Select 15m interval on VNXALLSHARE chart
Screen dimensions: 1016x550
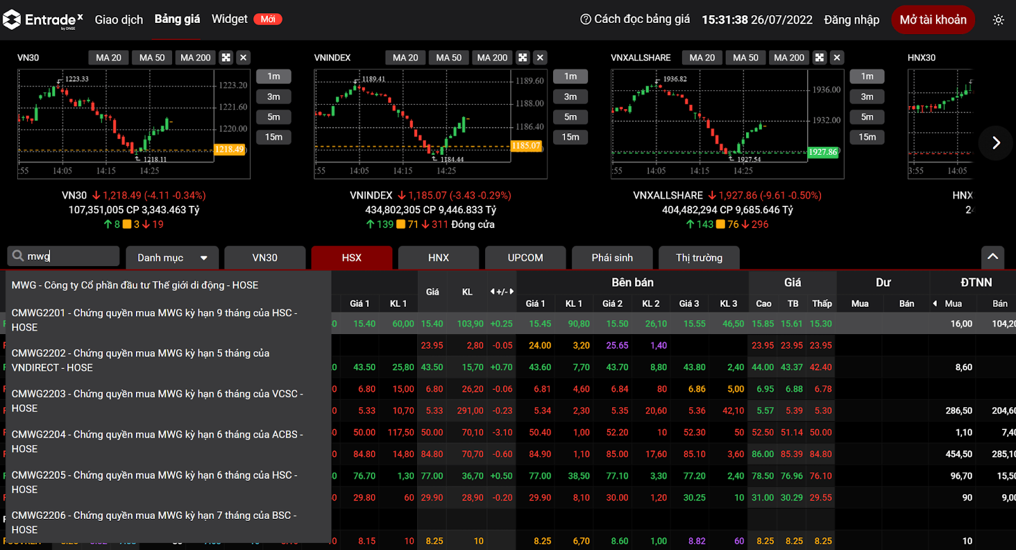pos(867,137)
